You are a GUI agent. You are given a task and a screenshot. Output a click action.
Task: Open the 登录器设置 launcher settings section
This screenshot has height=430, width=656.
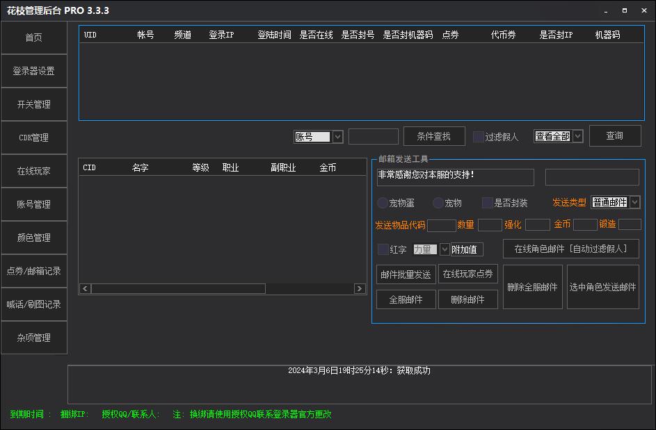[33, 70]
